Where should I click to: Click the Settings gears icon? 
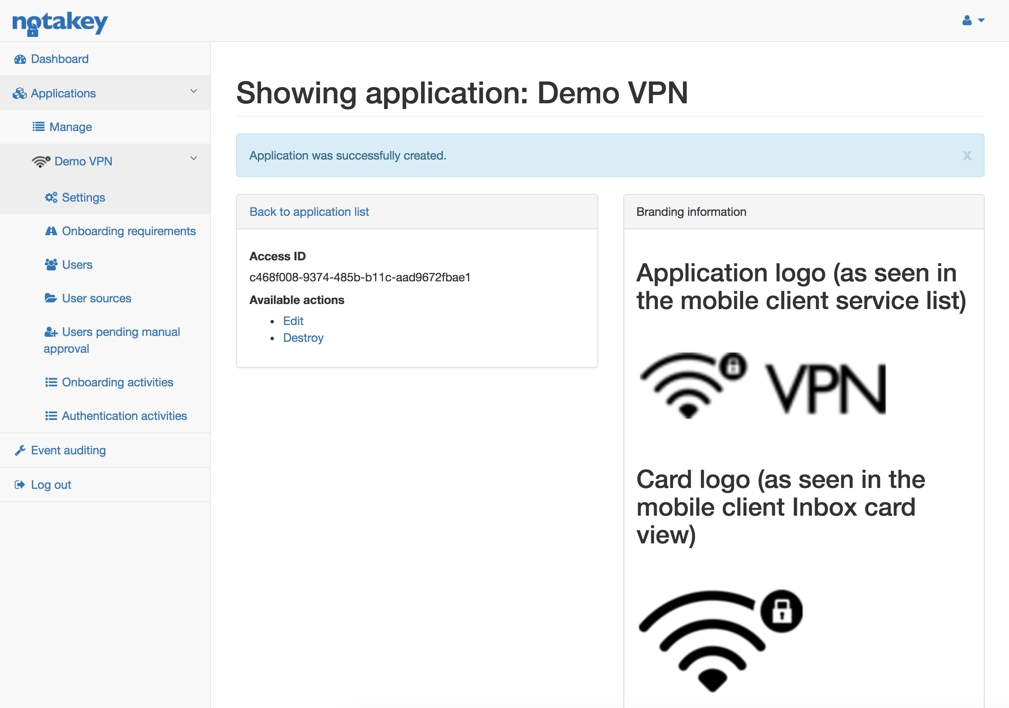click(51, 198)
